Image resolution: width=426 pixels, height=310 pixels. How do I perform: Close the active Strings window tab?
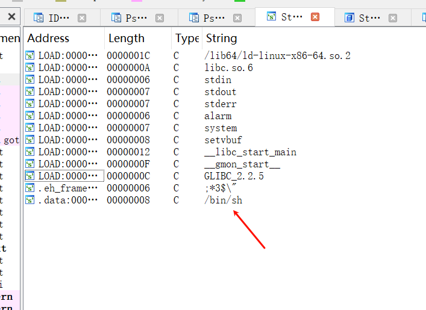315,17
